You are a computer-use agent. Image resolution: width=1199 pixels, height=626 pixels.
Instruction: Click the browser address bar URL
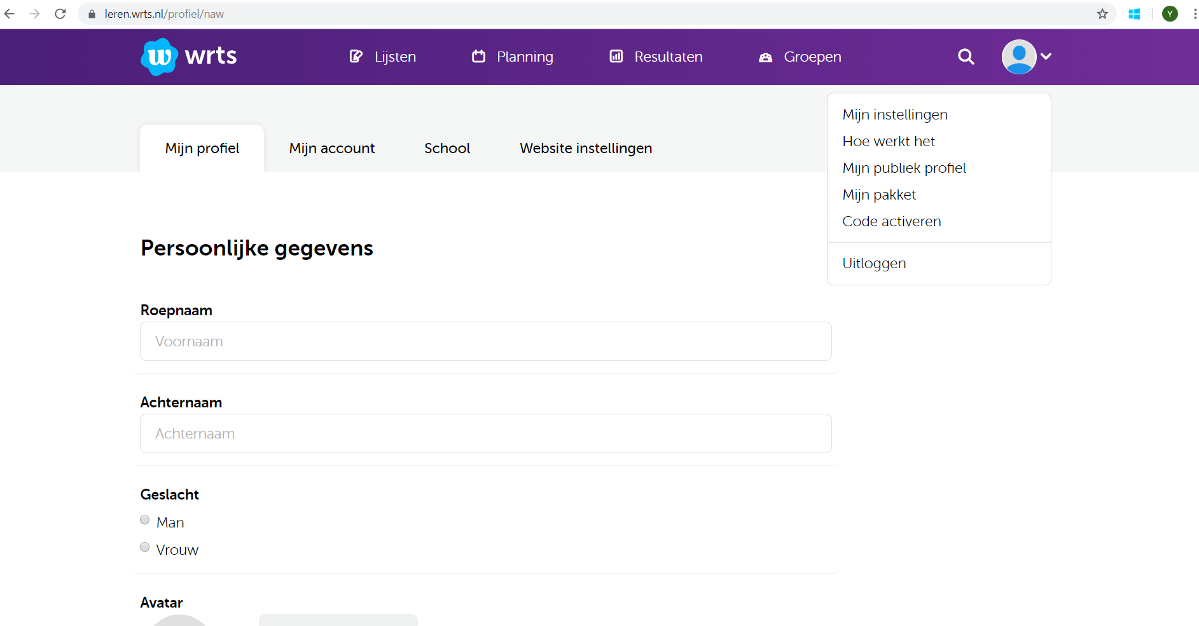tap(164, 14)
